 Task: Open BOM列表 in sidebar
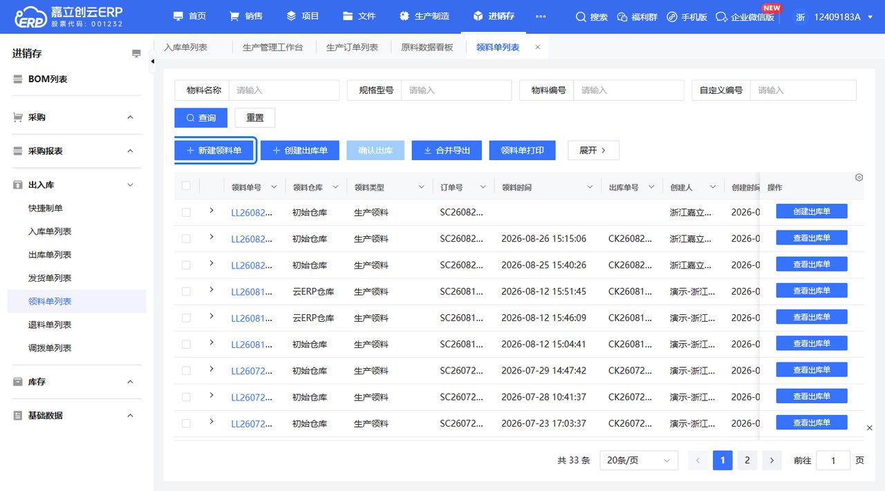coord(48,79)
